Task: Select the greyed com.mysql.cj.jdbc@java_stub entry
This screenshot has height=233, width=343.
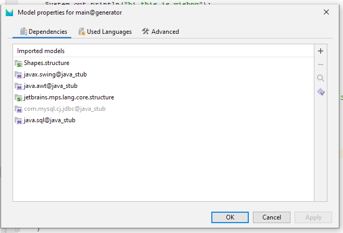Action: click(65, 109)
